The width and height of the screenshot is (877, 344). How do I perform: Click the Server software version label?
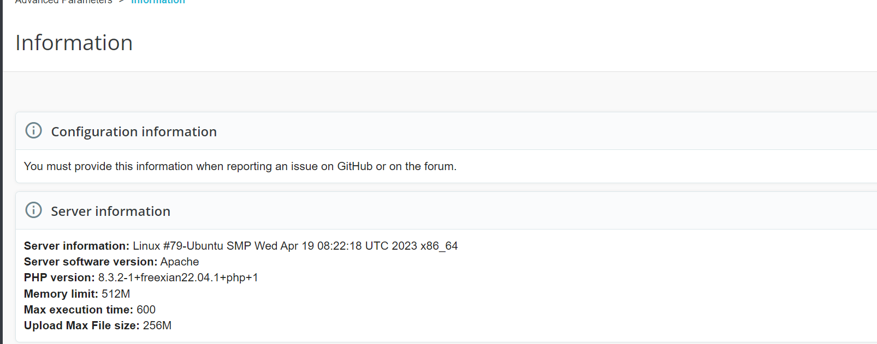[x=91, y=262]
